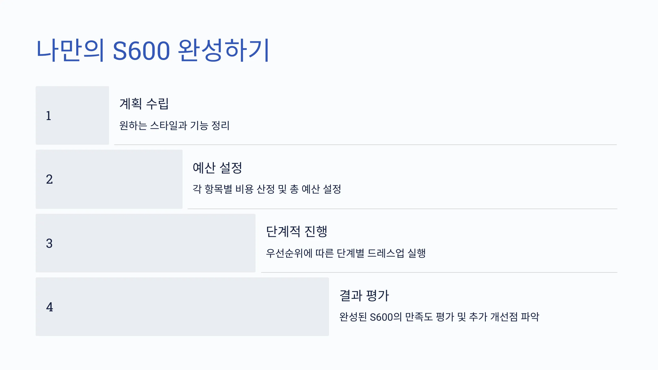
Task: Click the 계획 수립 heading
Action: [x=144, y=104]
